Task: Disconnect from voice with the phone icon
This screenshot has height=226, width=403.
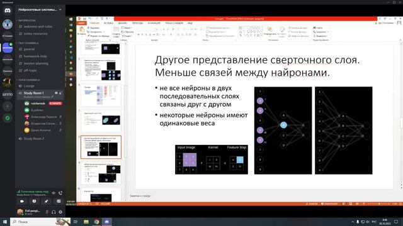Action: (60, 193)
